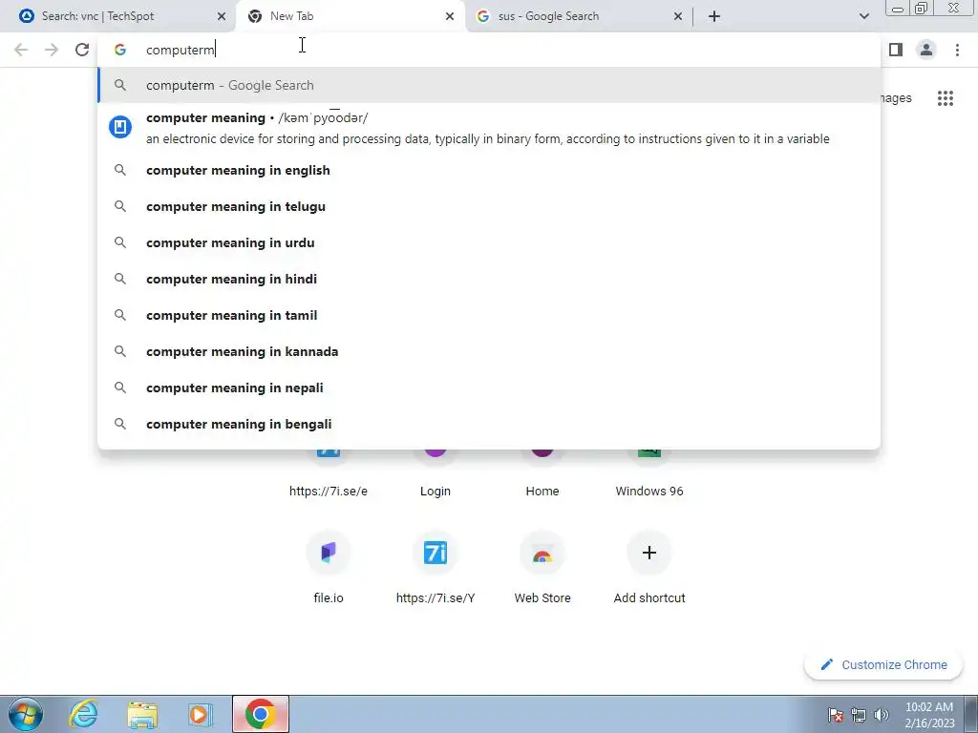The image size is (978, 733).
Task: Choose 'computer meaning in tamil' suggestion
Action: (489, 315)
